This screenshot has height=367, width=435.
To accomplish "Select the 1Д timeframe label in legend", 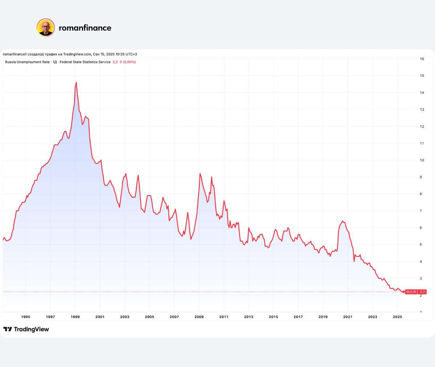I will tap(53, 62).
